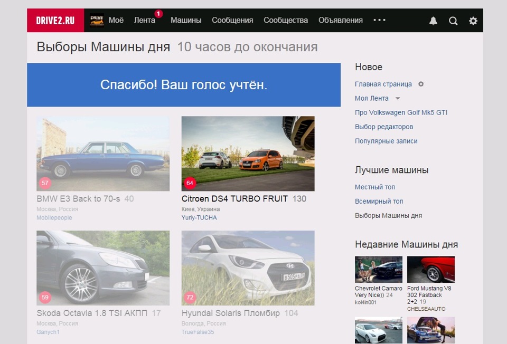
Task: Click the Спасибо! Ваш голос учтён banner
Action: click(184, 85)
